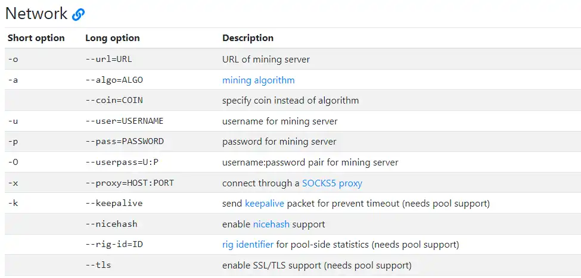Click the Network section heading

[36, 13]
